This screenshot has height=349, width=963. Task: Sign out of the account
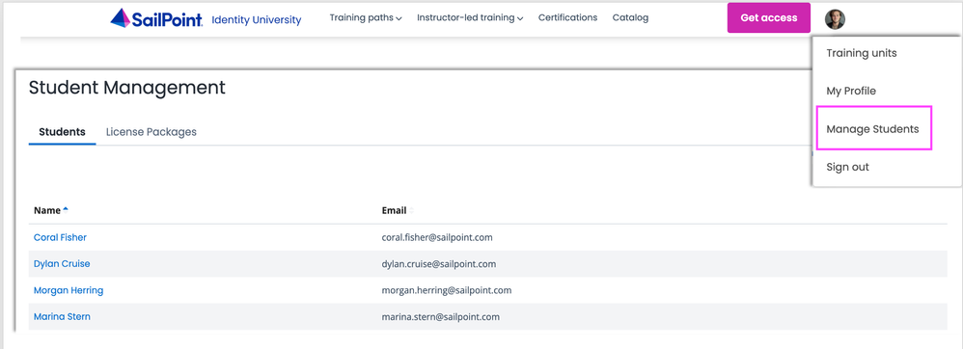point(847,168)
